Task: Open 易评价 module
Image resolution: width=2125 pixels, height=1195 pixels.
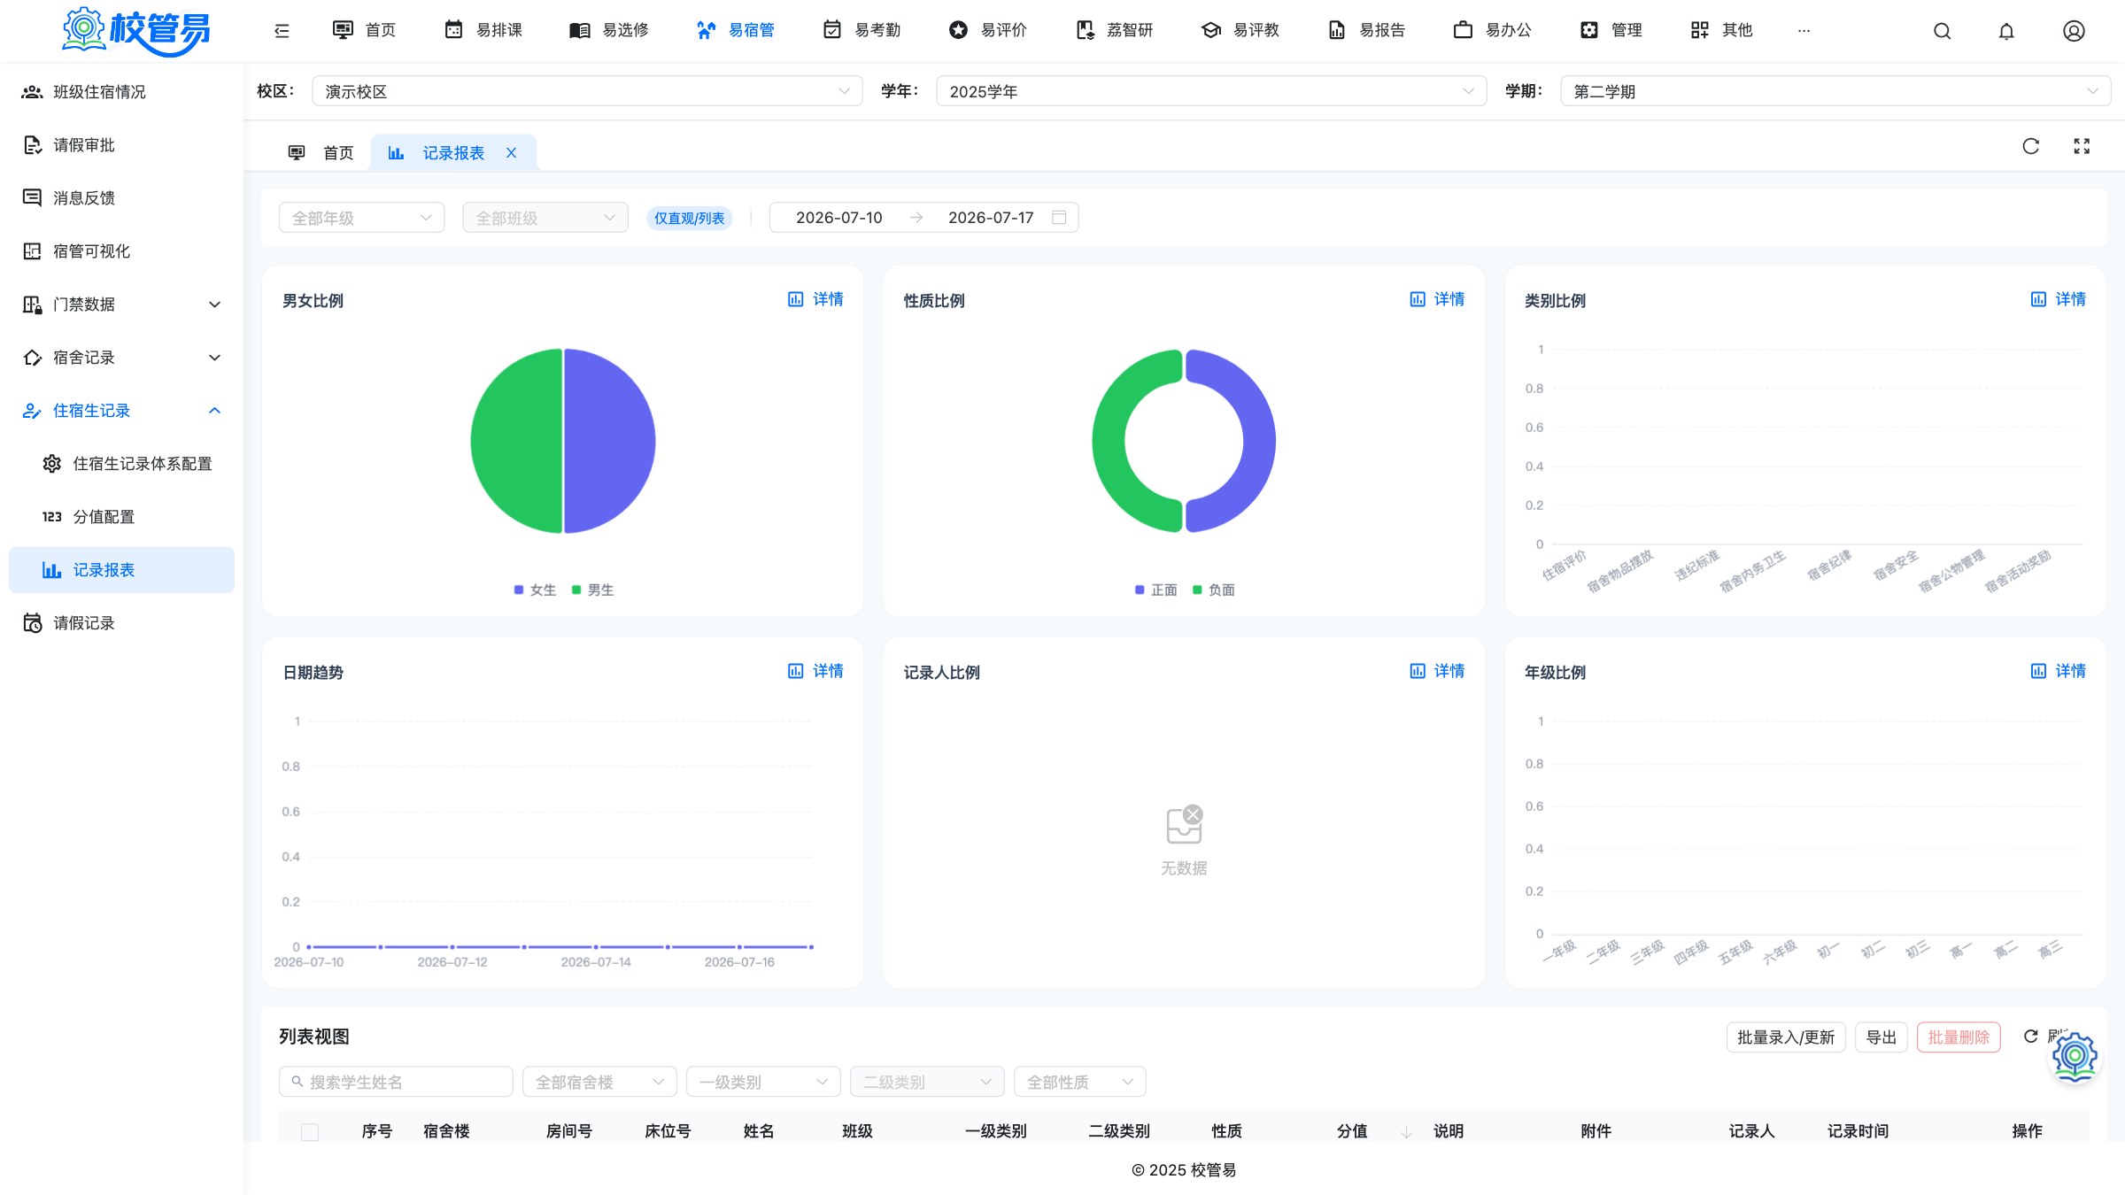Action: (988, 30)
